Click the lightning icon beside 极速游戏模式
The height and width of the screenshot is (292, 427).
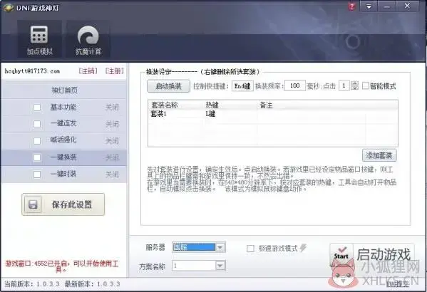pyautogui.click(x=303, y=248)
